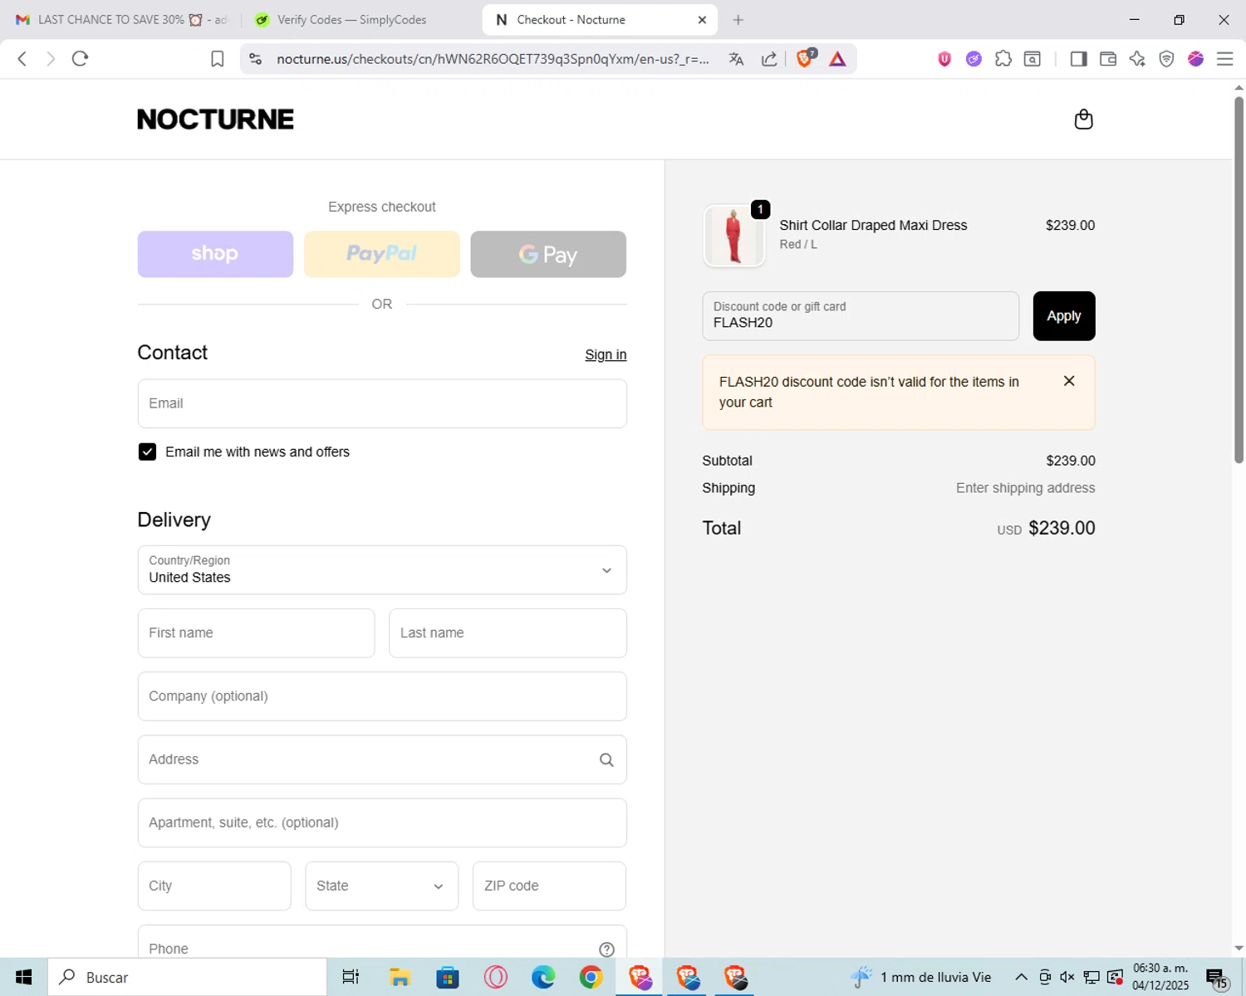Show hidden system tray icons chevron
The image size is (1246, 996).
(x=1021, y=977)
